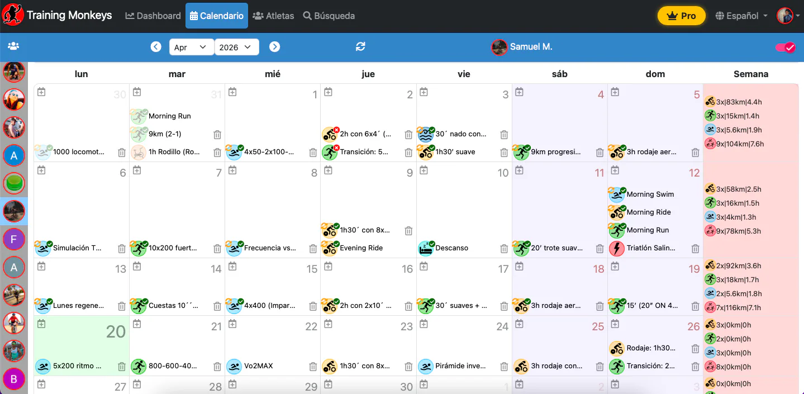Select athlete avatar with letter F
Image resolution: width=804 pixels, height=394 pixels.
[x=14, y=239]
